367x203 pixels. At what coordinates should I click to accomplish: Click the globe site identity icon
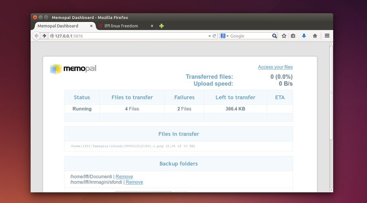[52, 36]
